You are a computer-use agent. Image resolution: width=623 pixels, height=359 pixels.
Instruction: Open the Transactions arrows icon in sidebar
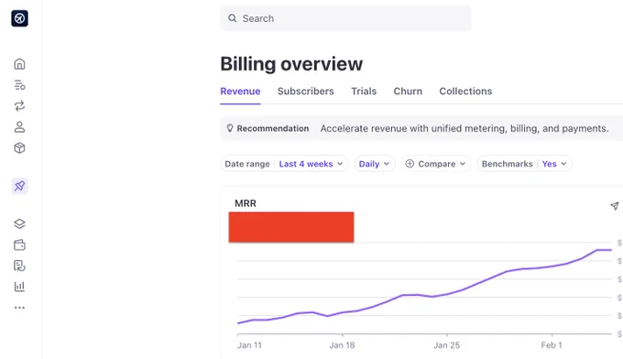[19, 106]
